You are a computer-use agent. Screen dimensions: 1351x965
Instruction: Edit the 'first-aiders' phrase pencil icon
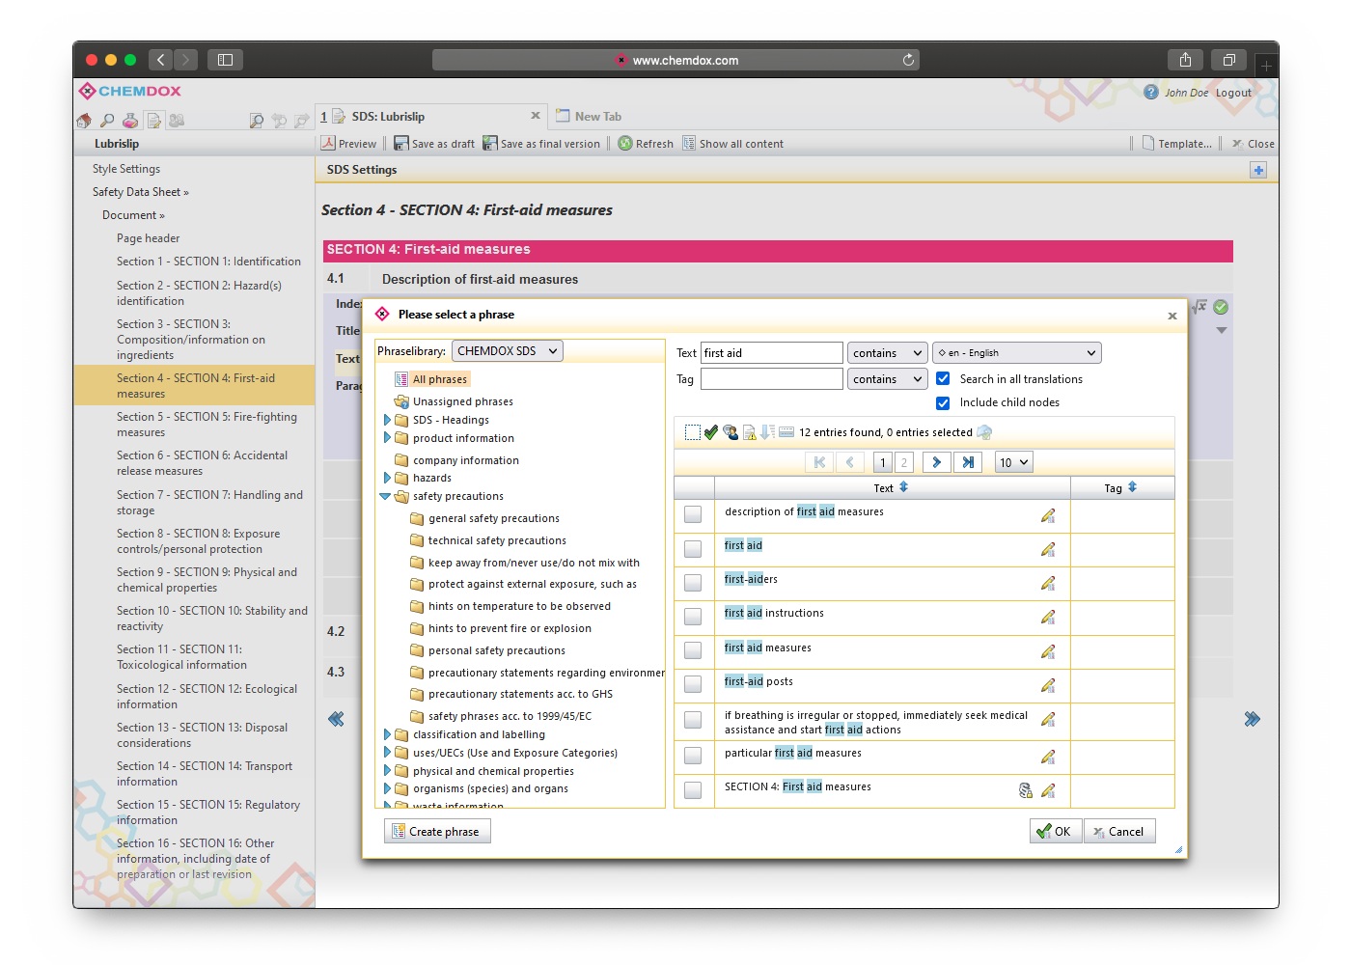1048,583
